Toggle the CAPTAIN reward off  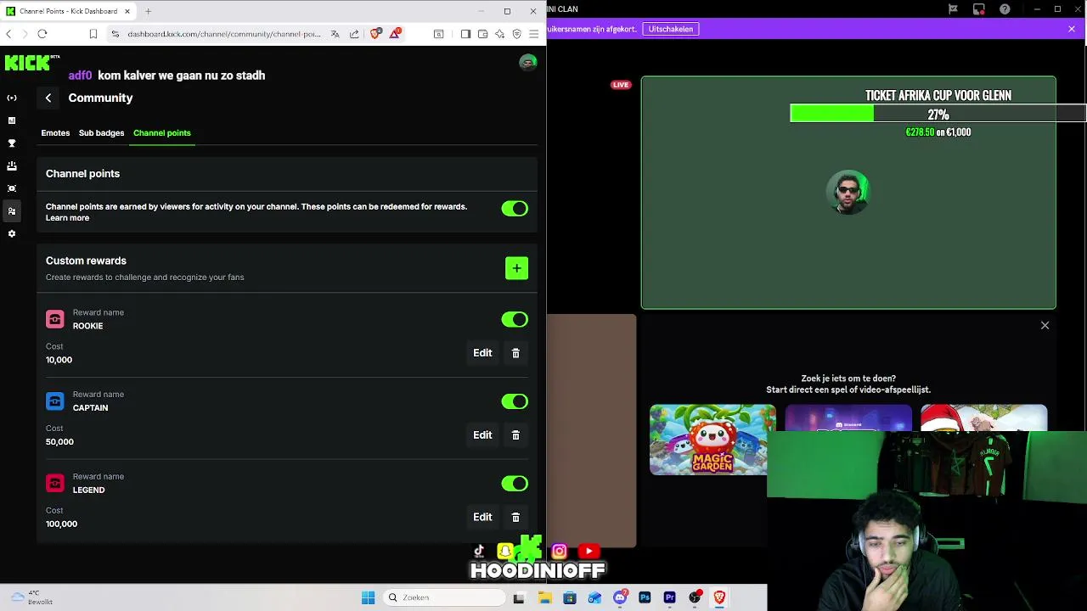515,401
